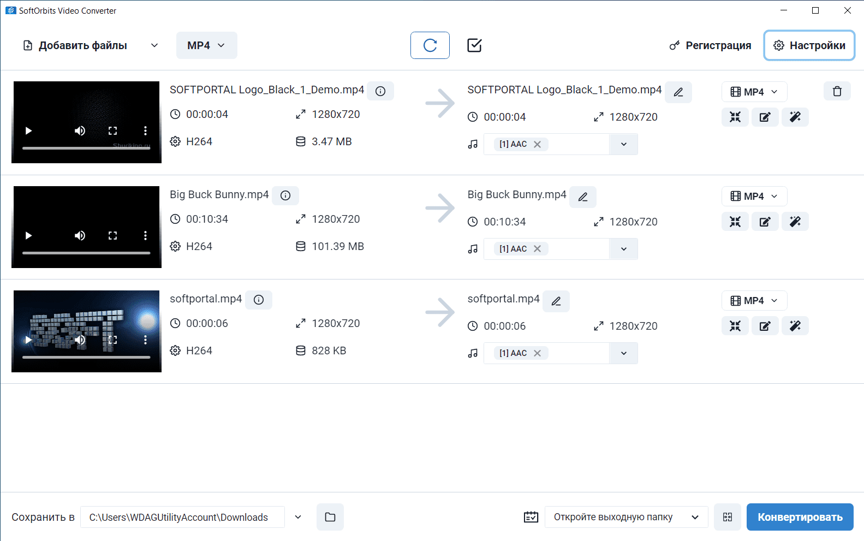Open the Настройки settings menu
This screenshot has height=541, width=864.
pyautogui.click(x=809, y=45)
